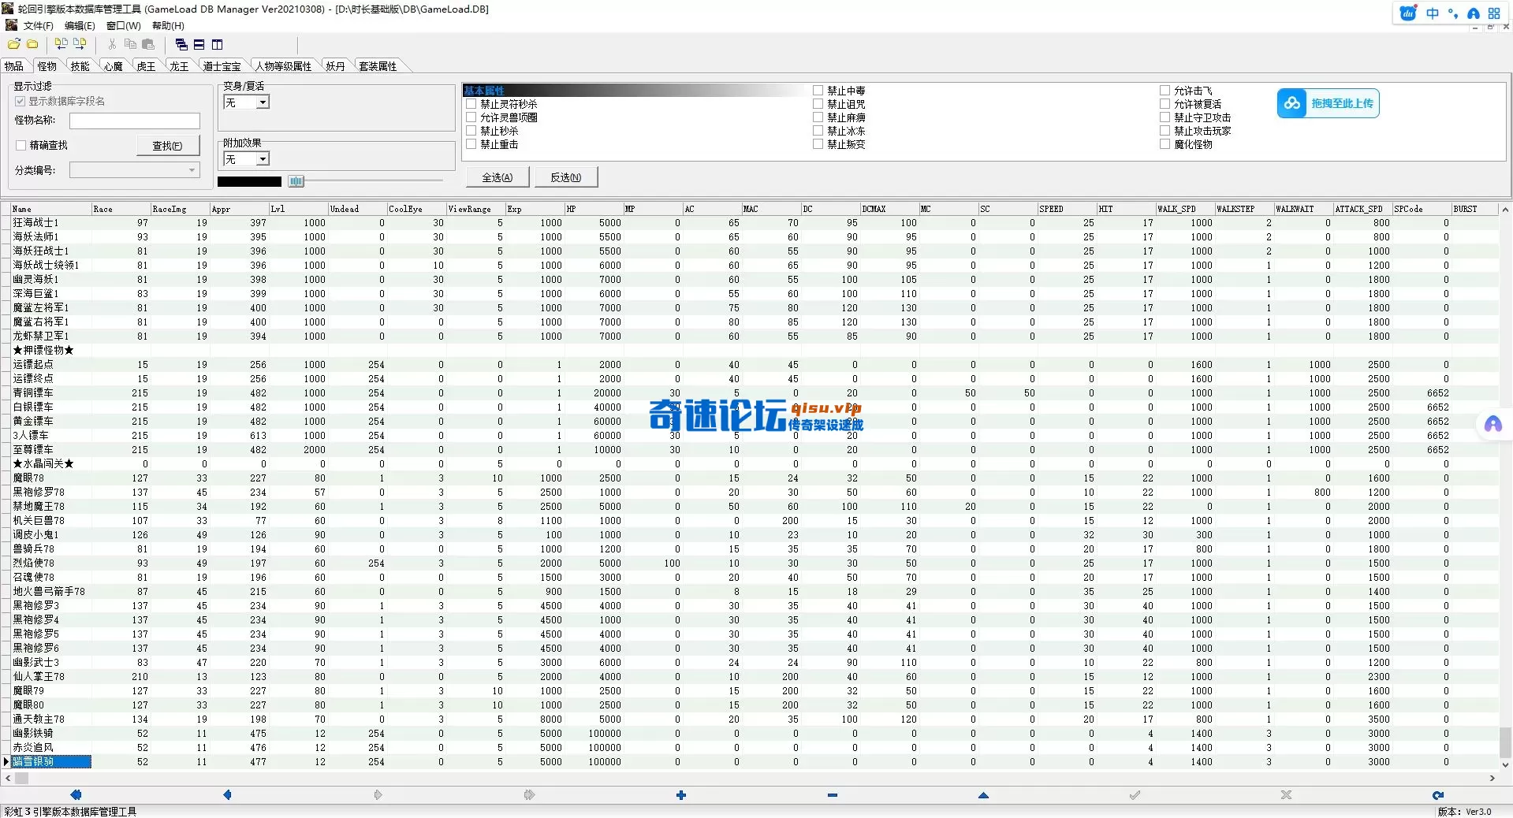
Task: Click the cloud upload 拖拽至此上传 button
Action: point(1328,103)
